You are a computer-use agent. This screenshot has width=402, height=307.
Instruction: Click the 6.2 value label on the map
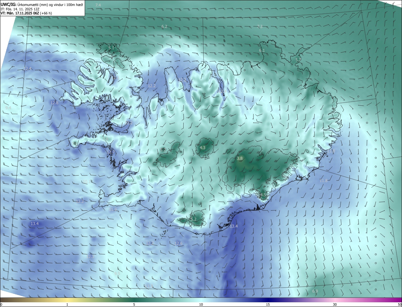(164, 27)
